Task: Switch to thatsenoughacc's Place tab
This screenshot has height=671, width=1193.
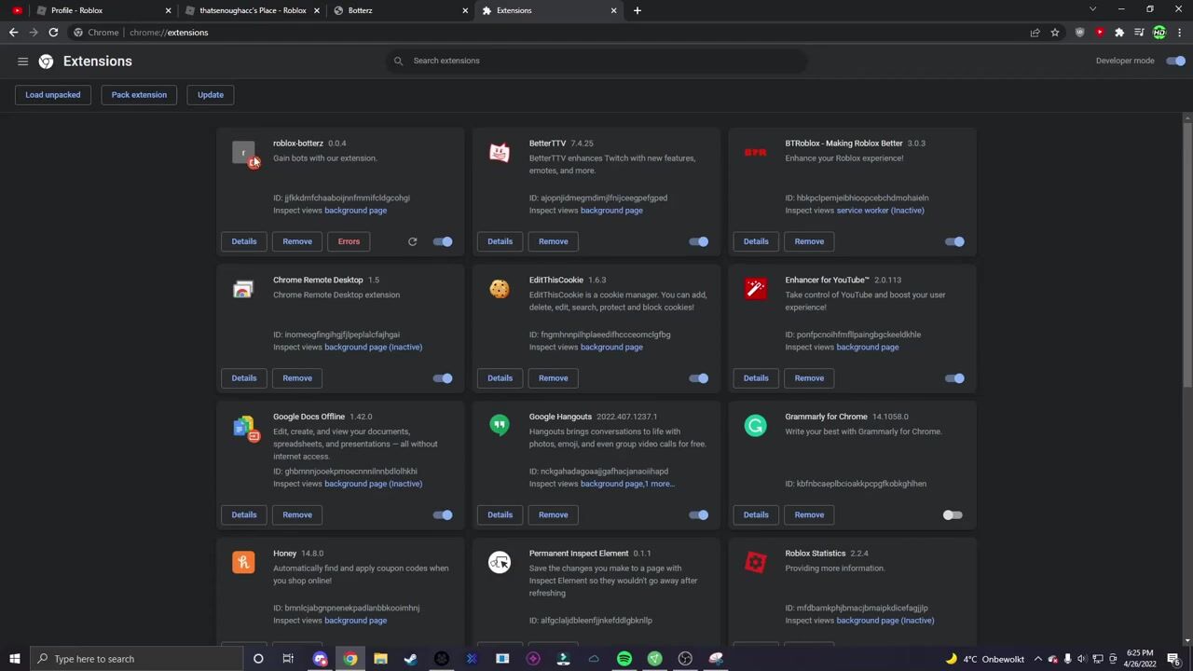Action: pyautogui.click(x=252, y=10)
